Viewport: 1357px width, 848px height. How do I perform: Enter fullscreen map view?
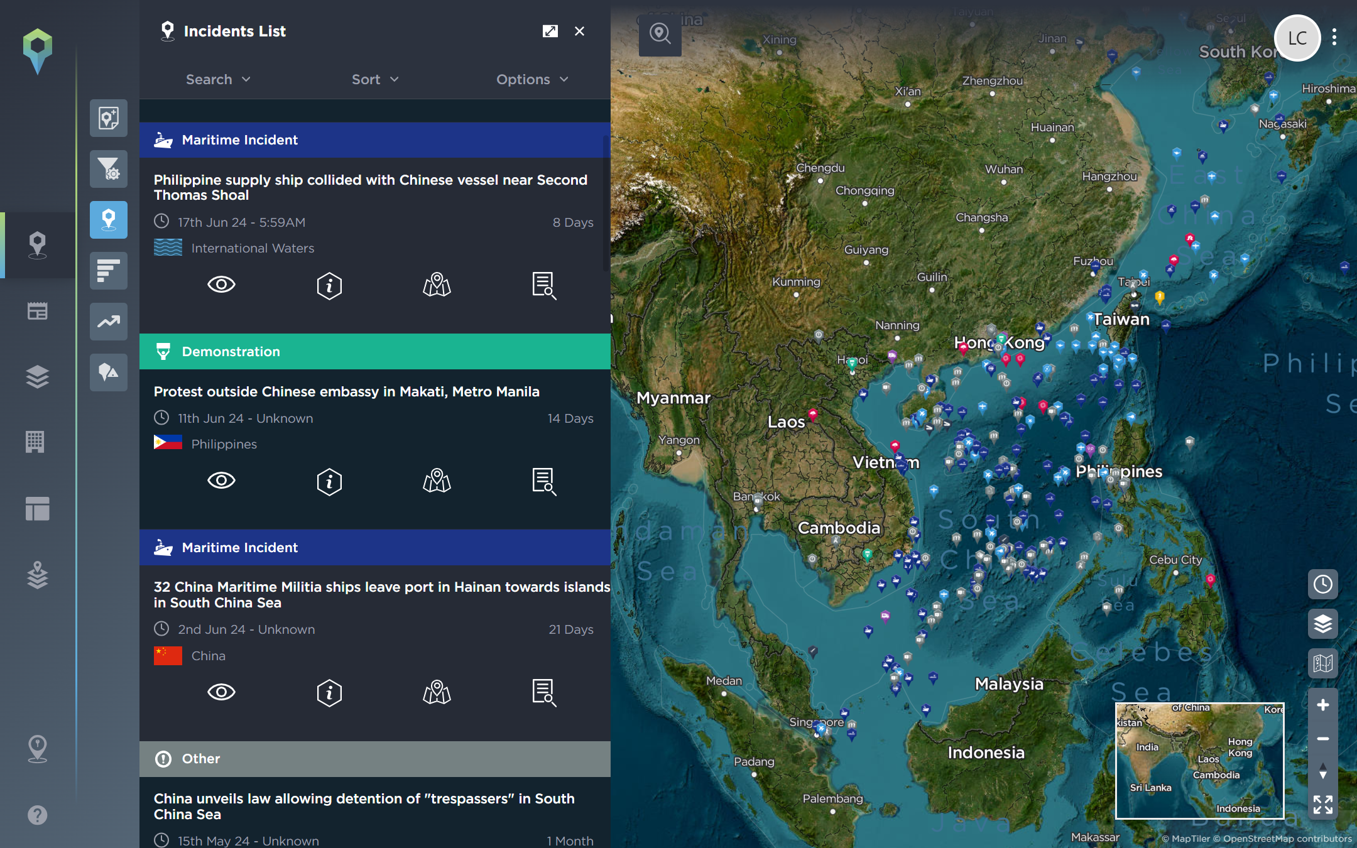tap(1323, 805)
